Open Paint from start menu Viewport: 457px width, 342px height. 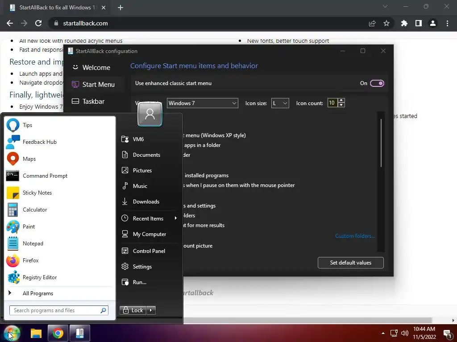tap(60, 226)
